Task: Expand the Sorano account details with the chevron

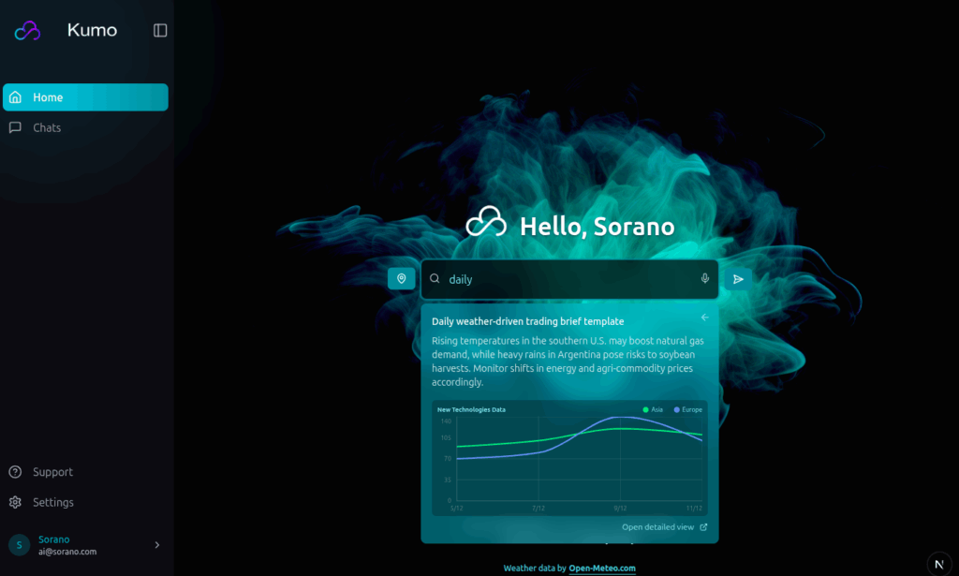Action: (156, 544)
